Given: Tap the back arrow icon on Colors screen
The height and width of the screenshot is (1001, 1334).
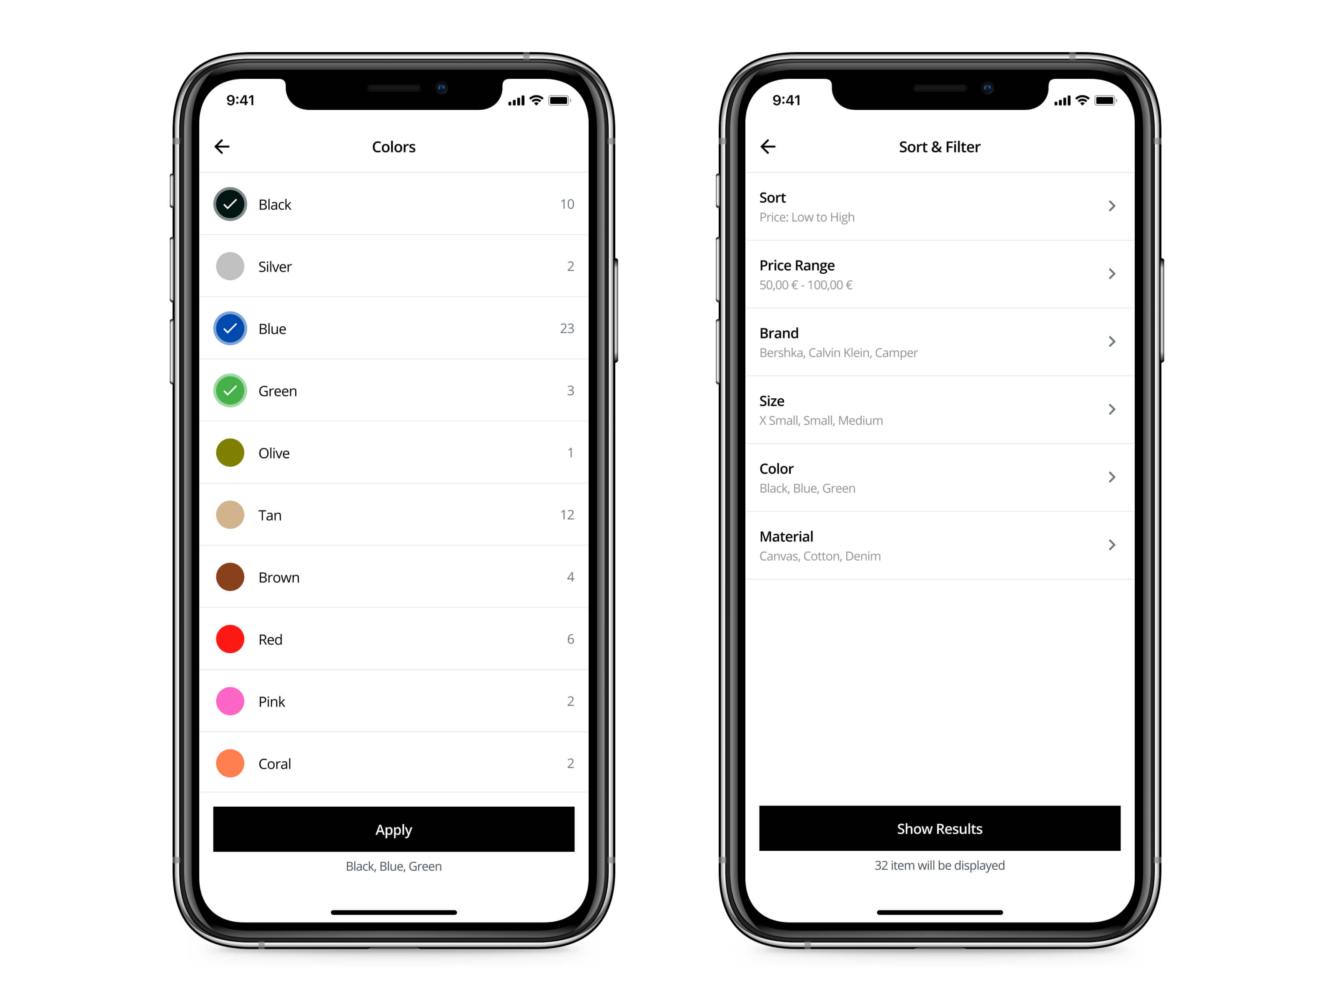Looking at the screenshot, I should (224, 146).
